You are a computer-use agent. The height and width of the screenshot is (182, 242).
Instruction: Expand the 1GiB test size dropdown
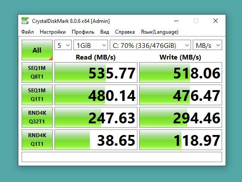91,45
